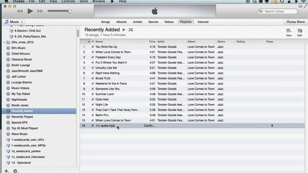308x173 pixels.
Task: Toggle the checkmark column header
Action: pos(93,42)
